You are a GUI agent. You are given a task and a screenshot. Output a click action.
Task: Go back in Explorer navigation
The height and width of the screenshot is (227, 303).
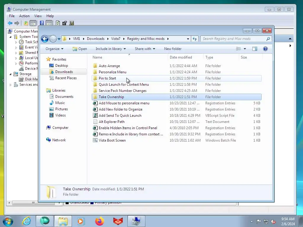click(45, 39)
